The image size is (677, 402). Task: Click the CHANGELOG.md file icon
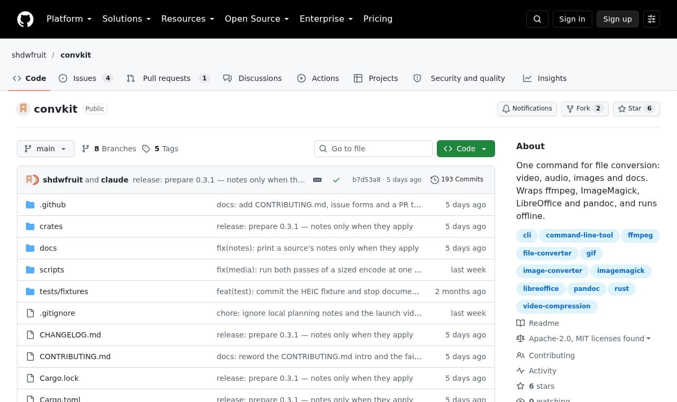point(30,335)
